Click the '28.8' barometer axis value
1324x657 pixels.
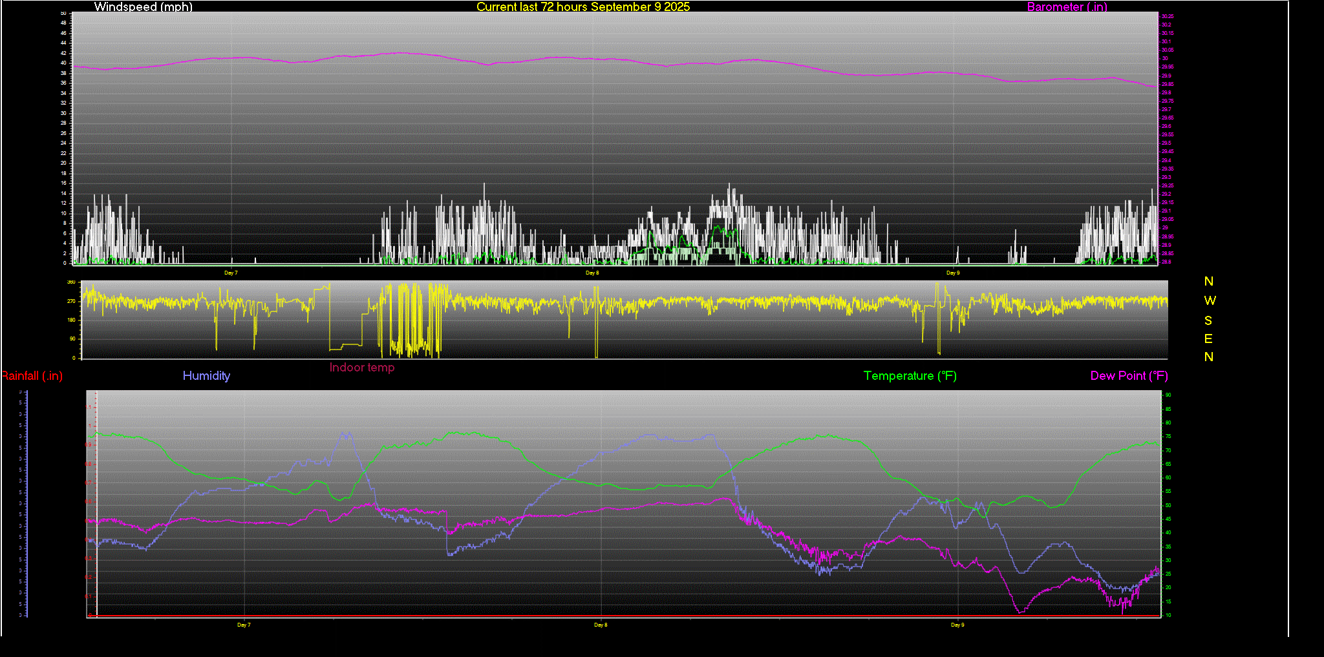tap(1166, 262)
